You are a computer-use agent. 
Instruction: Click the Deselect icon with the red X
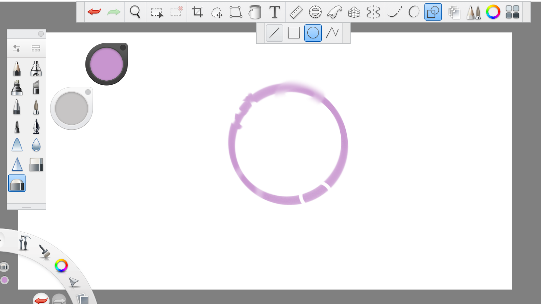pyautogui.click(x=177, y=11)
